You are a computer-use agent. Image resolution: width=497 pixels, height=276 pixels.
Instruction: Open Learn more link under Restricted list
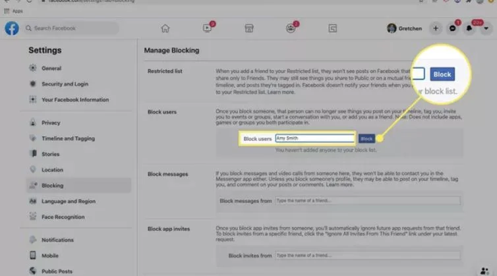click(281, 92)
